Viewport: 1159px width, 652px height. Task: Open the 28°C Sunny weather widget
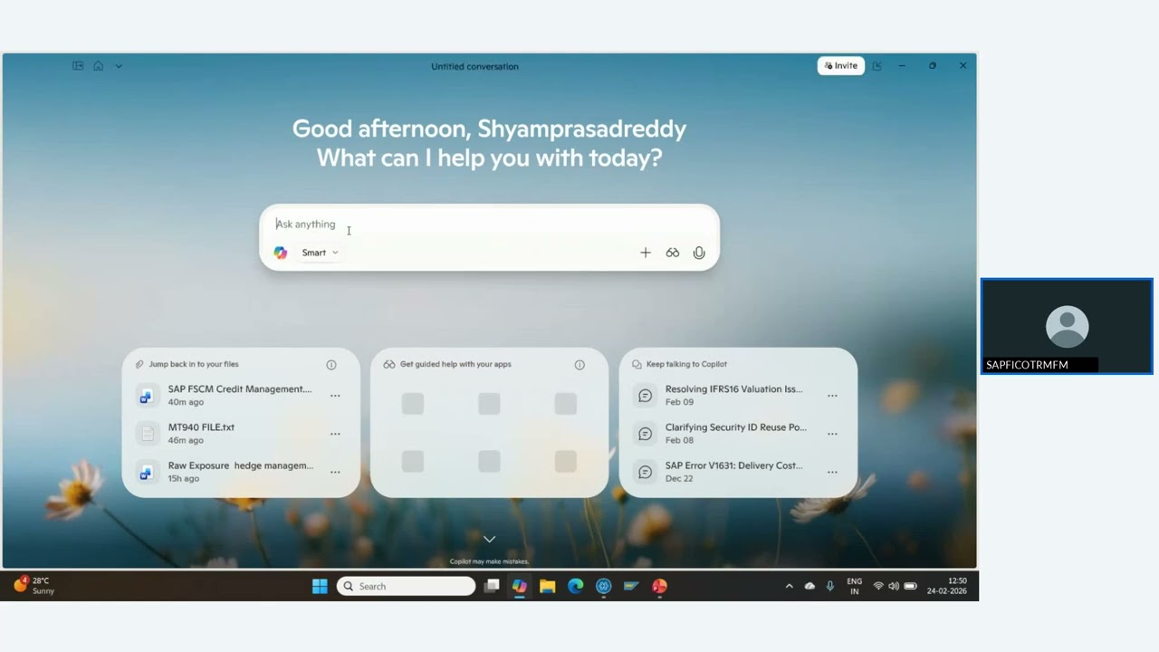tap(34, 586)
